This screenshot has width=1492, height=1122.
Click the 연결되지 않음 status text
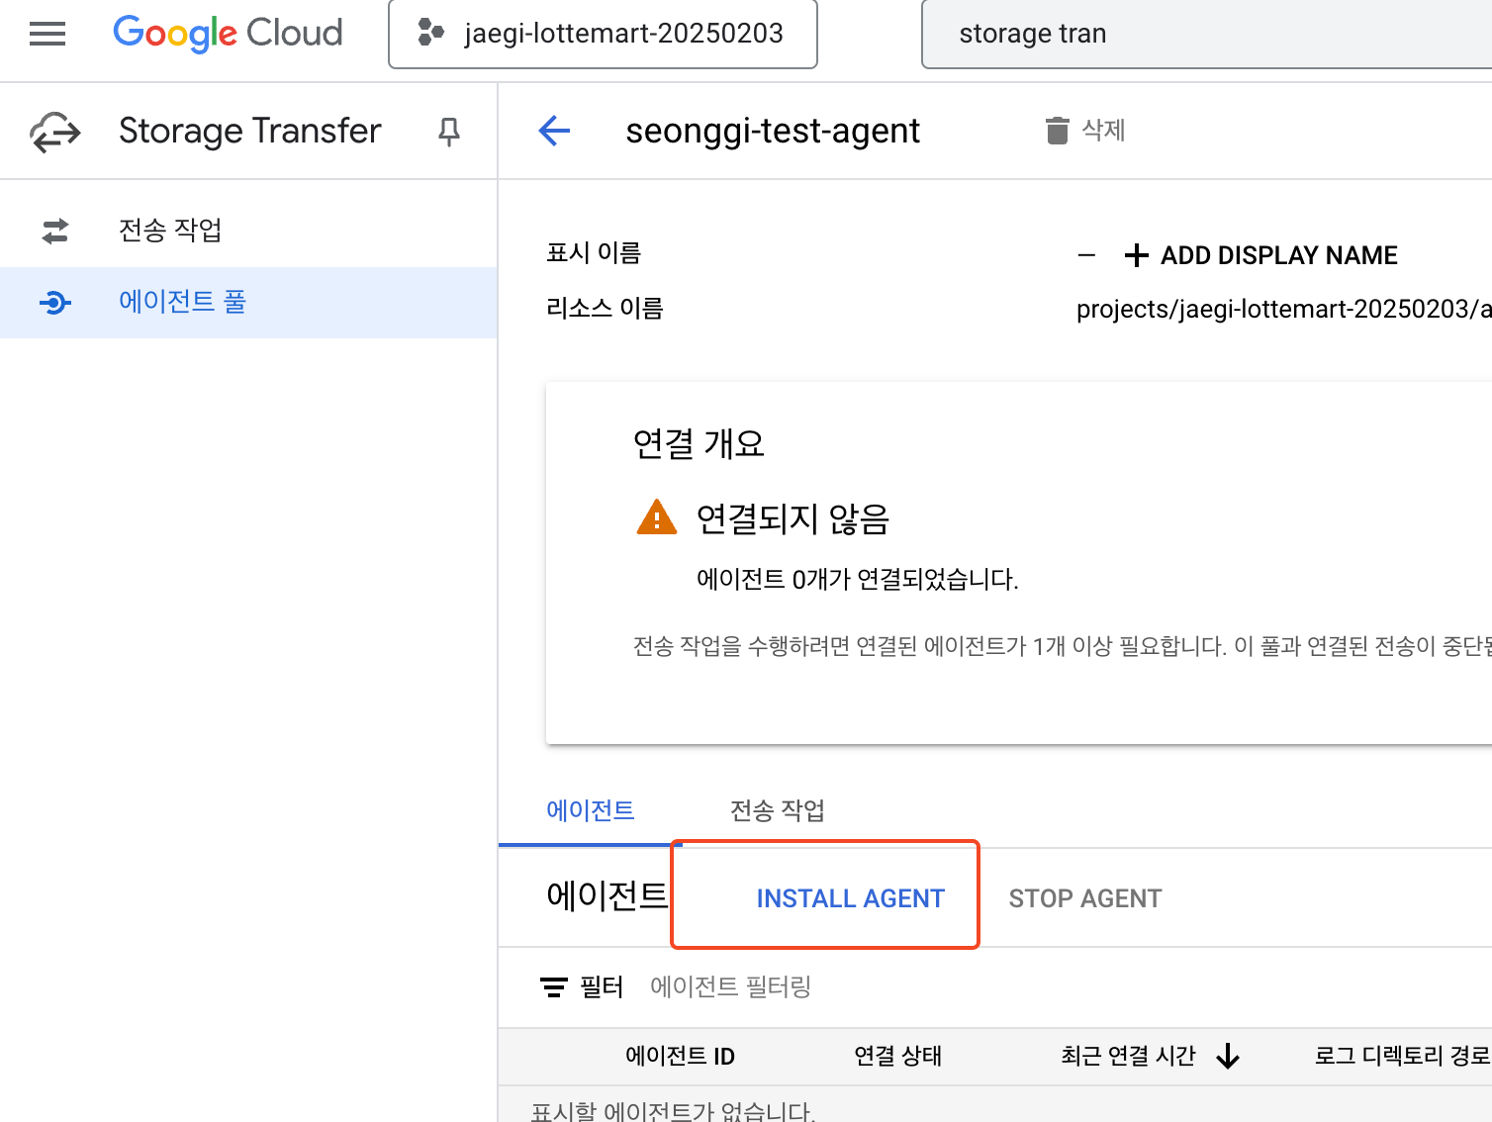(x=793, y=518)
